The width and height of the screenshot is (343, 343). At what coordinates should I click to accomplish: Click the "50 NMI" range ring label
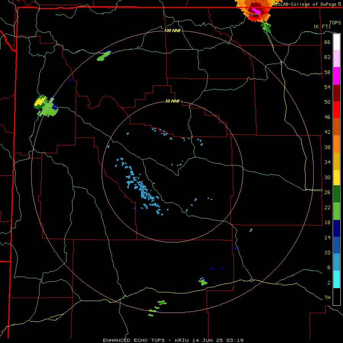point(172,101)
